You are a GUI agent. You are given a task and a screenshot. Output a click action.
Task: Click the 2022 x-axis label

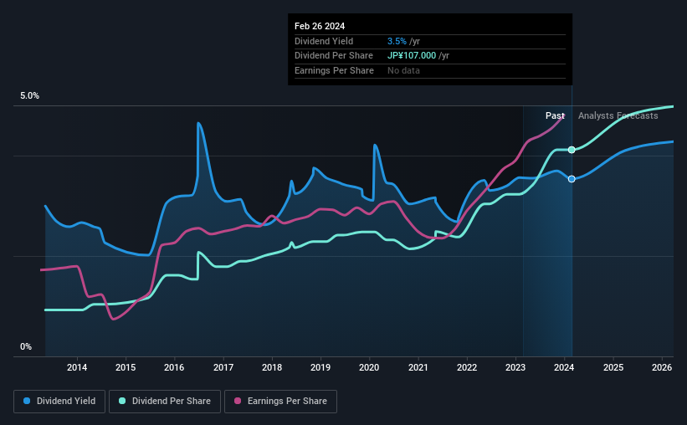tap(467, 367)
